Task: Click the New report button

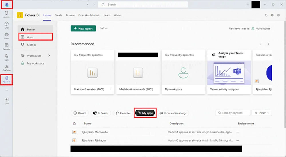Action: click(x=83, y=29)
